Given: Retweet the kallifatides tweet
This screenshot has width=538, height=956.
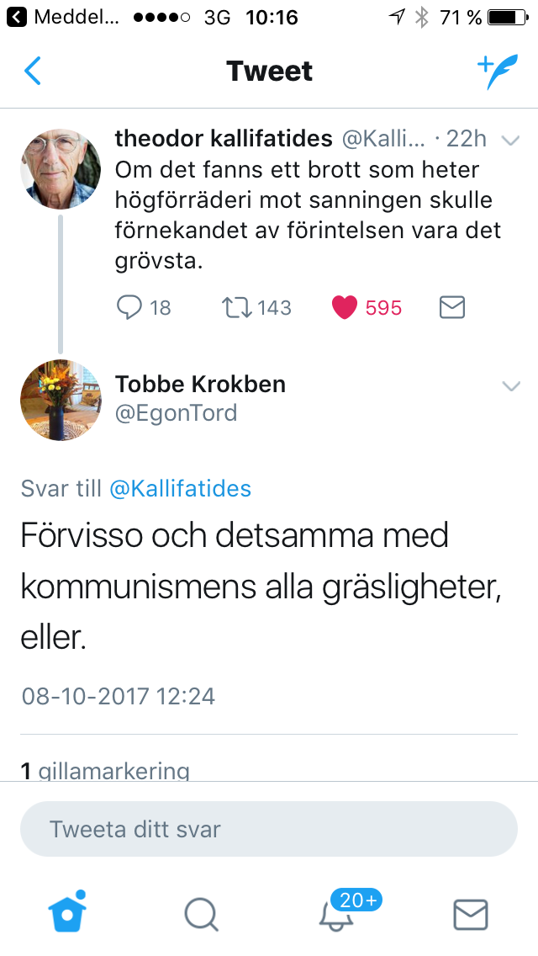Looking at the screenshot, I should 236,308.
